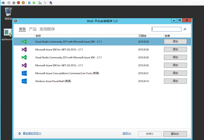Select Microsoft Azure SDK for .NET (VS 2013) text
The image size is (204, 140).
tap(59, 65)
